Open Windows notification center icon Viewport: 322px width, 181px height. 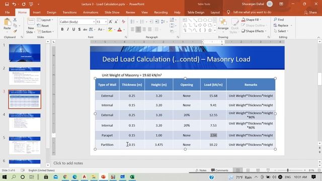313,177
